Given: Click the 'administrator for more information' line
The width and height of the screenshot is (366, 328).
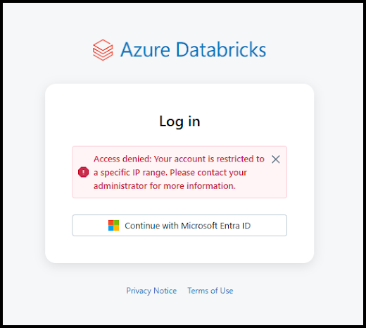Looking at the screenshot, I should tap(165, 186).
